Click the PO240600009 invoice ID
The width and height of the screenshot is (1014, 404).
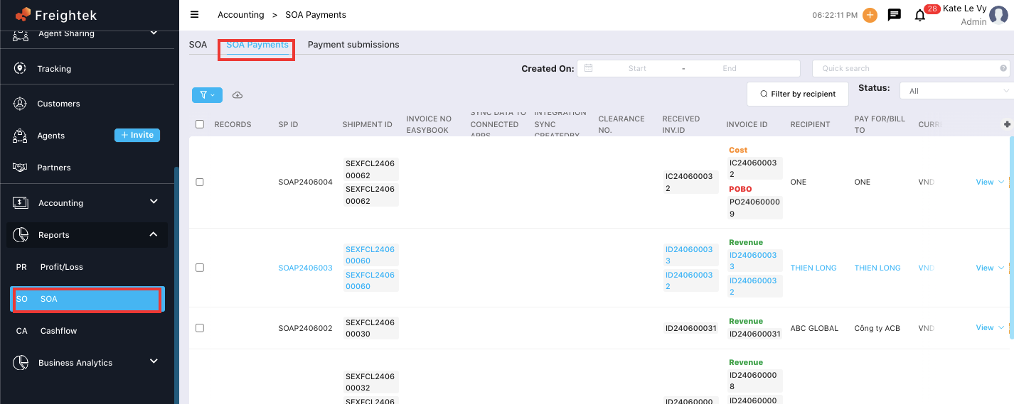754,208
